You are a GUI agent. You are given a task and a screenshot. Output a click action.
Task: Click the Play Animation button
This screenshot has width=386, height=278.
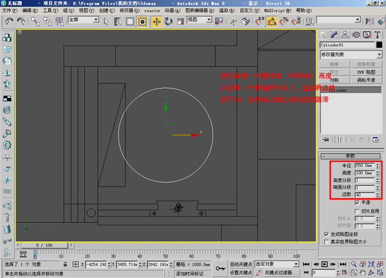[x=324, y=264]
